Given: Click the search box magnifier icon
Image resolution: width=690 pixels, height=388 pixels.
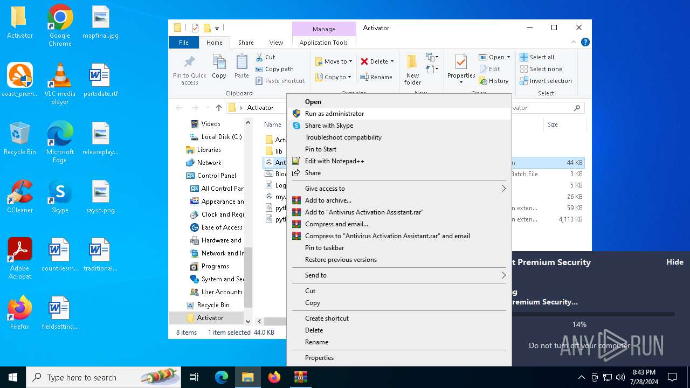Looking at the screenshot, I should [x=577, y=108].
